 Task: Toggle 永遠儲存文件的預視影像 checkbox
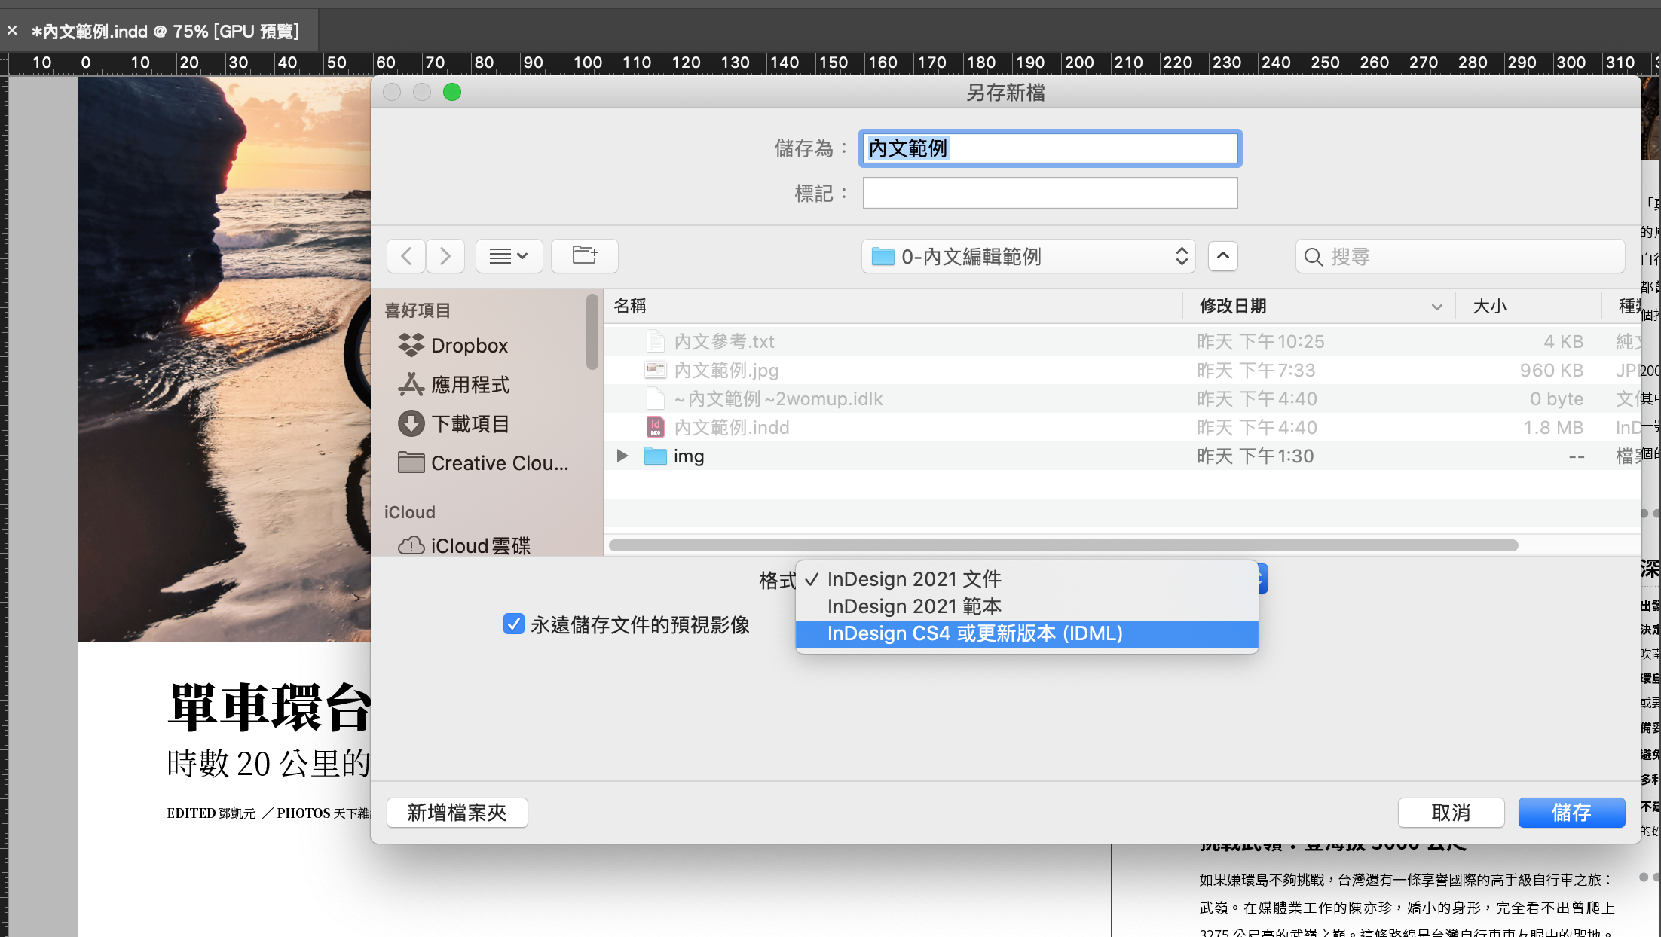(x=514, y=624)
